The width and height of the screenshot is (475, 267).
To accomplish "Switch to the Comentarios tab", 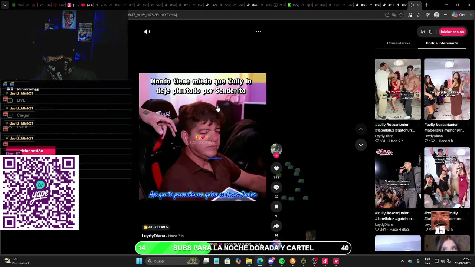I will (x=398, y=43).
